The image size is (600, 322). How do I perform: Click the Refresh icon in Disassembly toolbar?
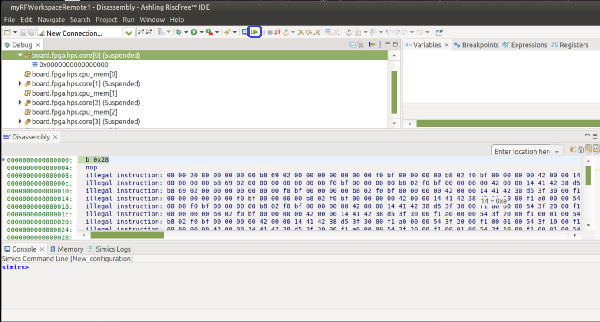coord(574,149)
